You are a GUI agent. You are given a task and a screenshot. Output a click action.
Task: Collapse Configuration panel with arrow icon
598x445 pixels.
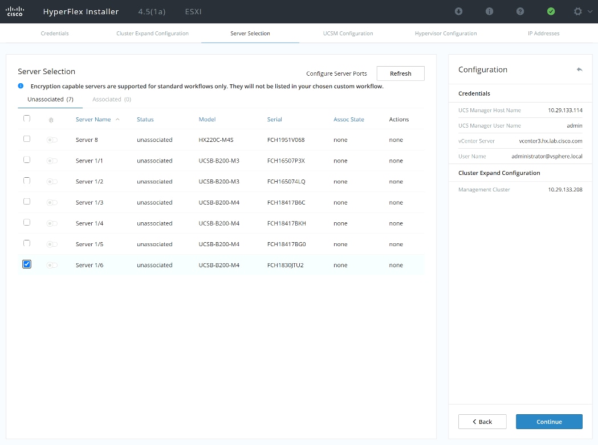point(579,70)
